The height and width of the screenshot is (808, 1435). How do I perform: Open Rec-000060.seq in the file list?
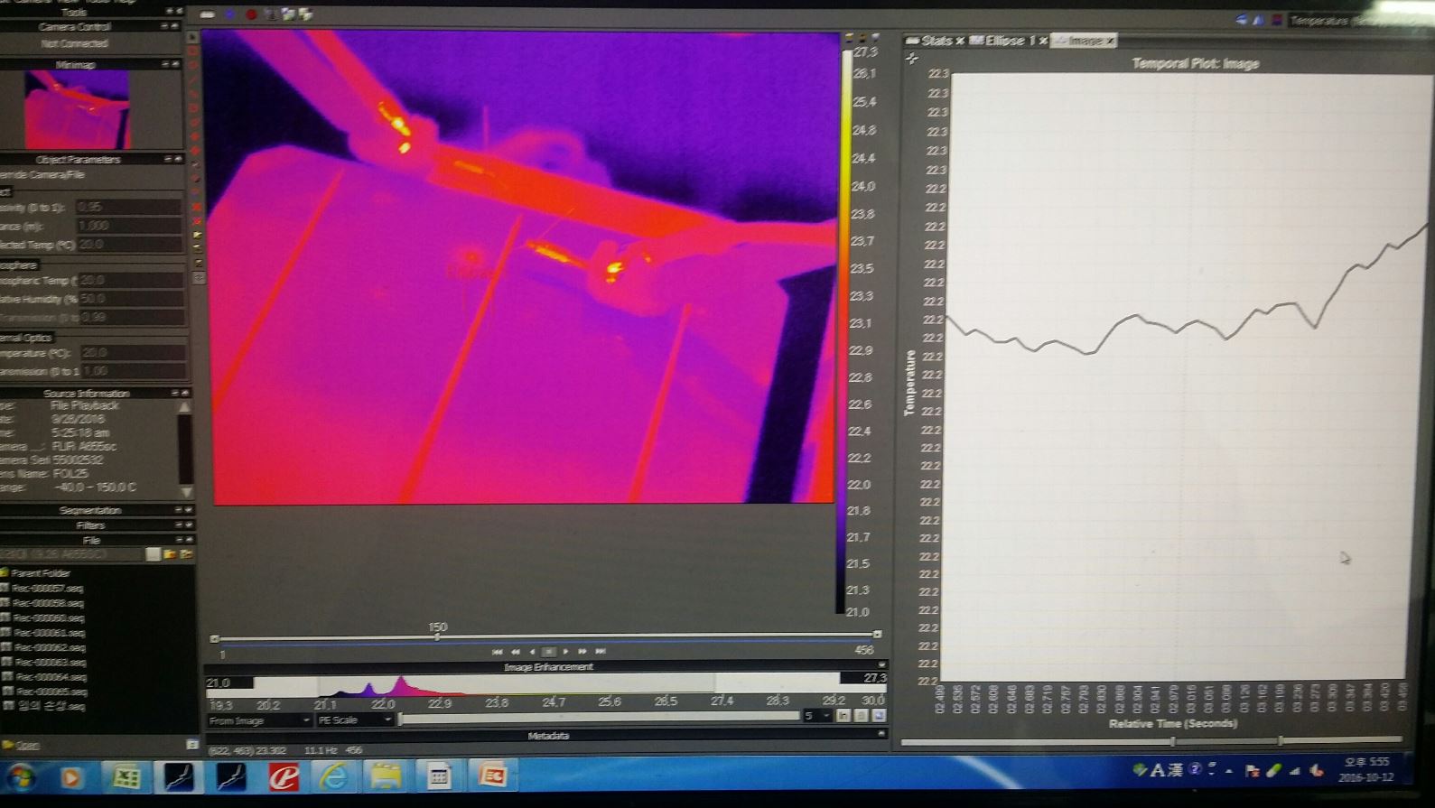[49, 618]
